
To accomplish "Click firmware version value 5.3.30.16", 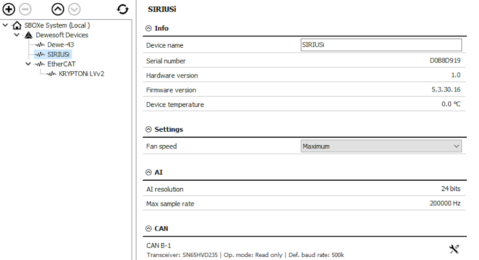I will [446, 90].
